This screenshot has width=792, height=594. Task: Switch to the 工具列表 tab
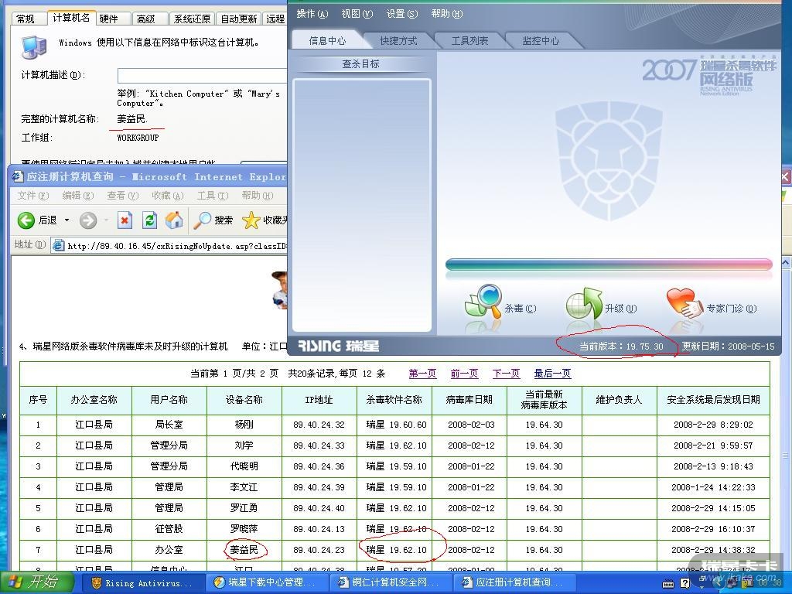(x=469, y=40)
